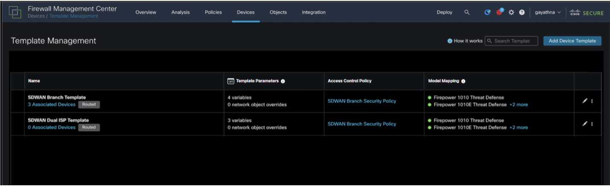Click the Template Parameters info icon

click(x=283, y=81)
